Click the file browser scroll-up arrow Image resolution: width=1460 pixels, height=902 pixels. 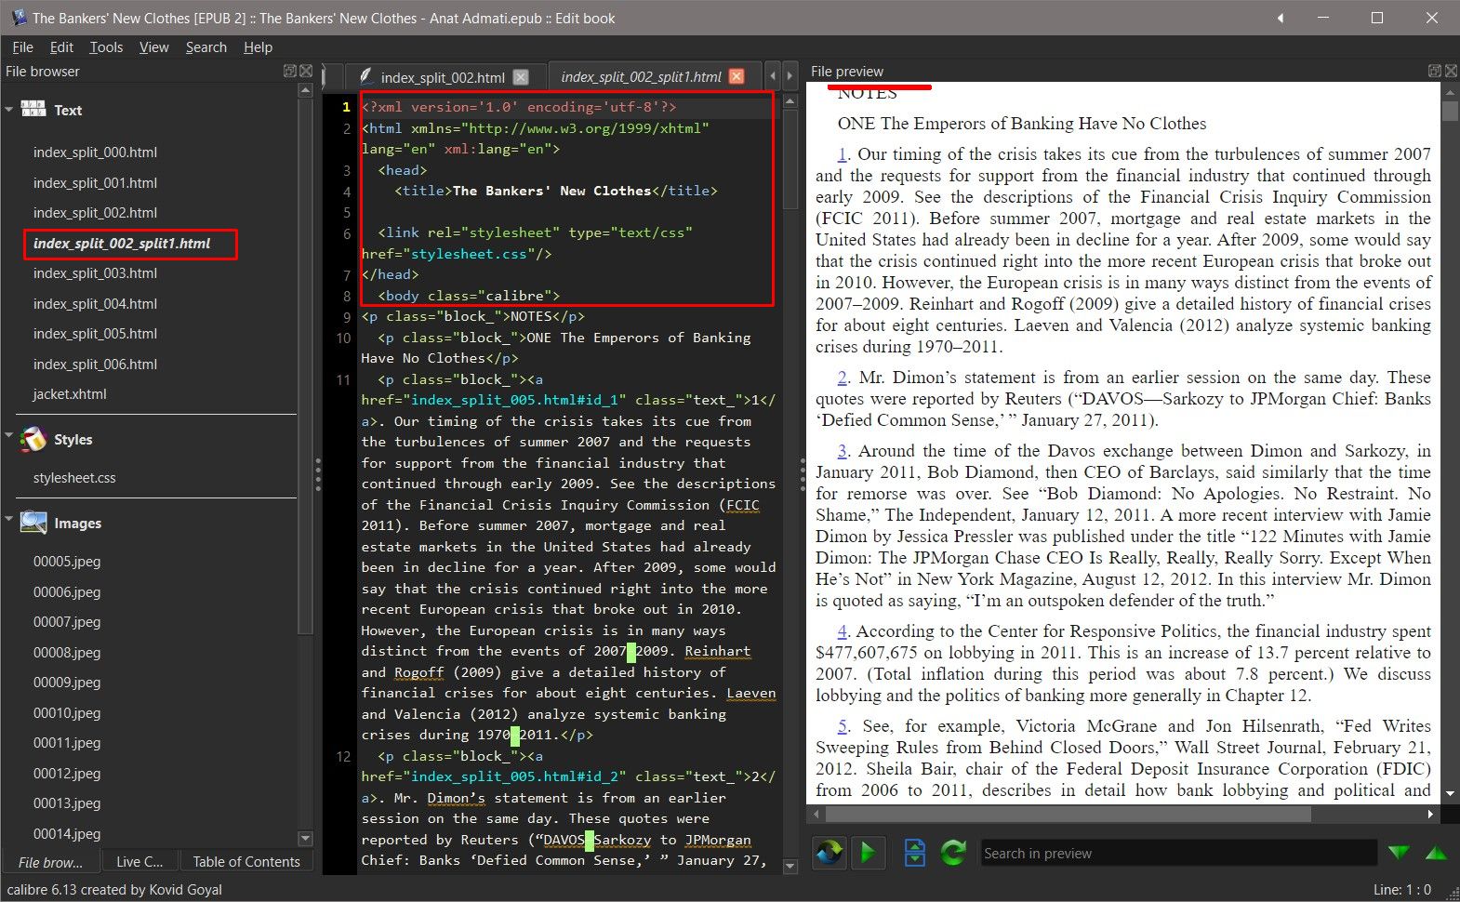pyautogui.click(x=305, y=90)
